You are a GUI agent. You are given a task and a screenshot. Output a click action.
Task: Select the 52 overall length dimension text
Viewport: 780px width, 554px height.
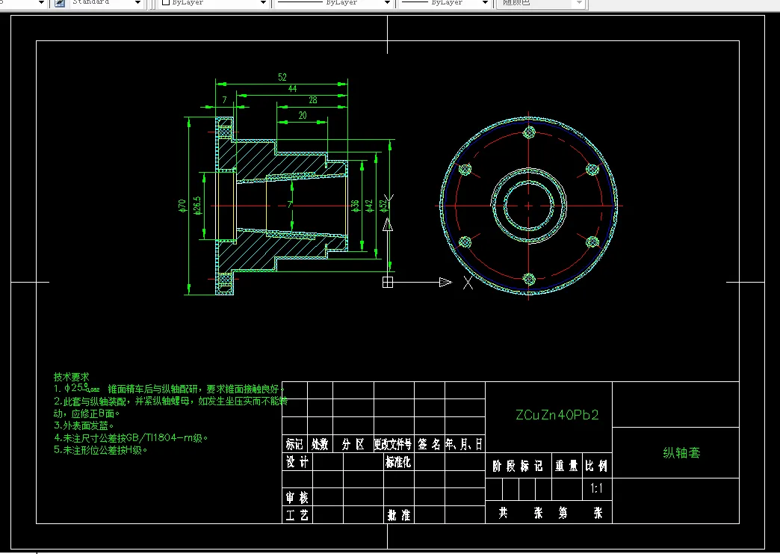(282, 77)
